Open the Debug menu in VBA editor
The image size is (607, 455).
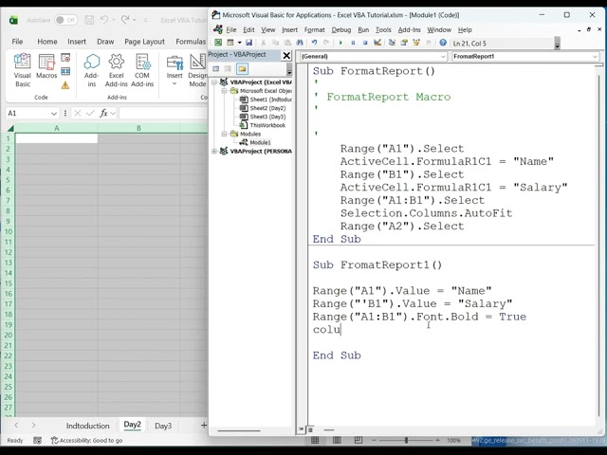(341, 29)
